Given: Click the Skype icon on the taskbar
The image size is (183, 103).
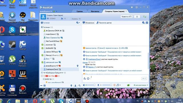Looking at the screenshot, I should point(61,101).
